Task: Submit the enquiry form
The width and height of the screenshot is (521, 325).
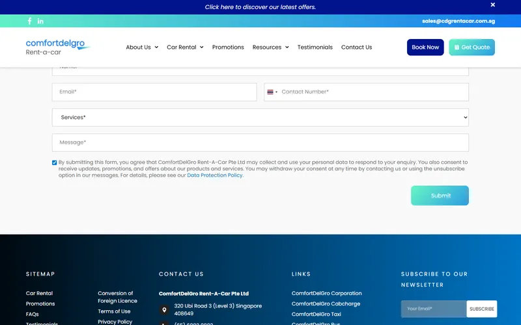Action: (x=440, y=196)
